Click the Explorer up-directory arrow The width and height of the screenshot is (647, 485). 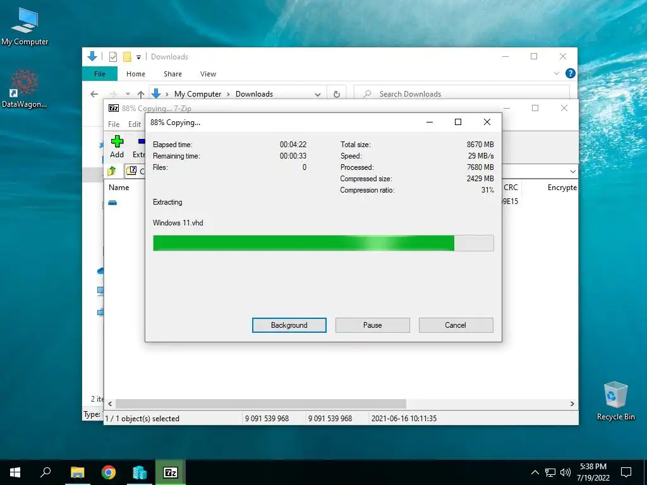click(141, 94)
